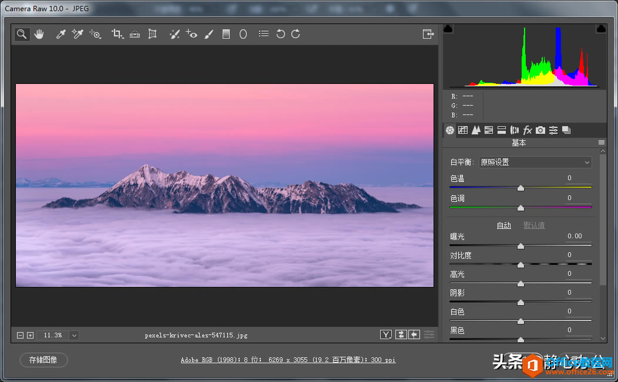The width and height of the screenshot is (618, 382).
Task: Copy current settings to before icon
Action: click(414, 334)
